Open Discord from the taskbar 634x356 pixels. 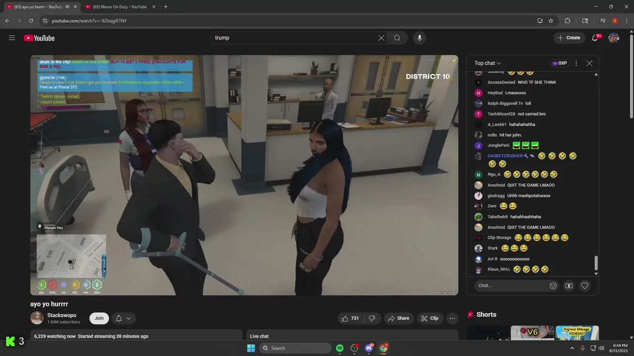pos(369,348)
